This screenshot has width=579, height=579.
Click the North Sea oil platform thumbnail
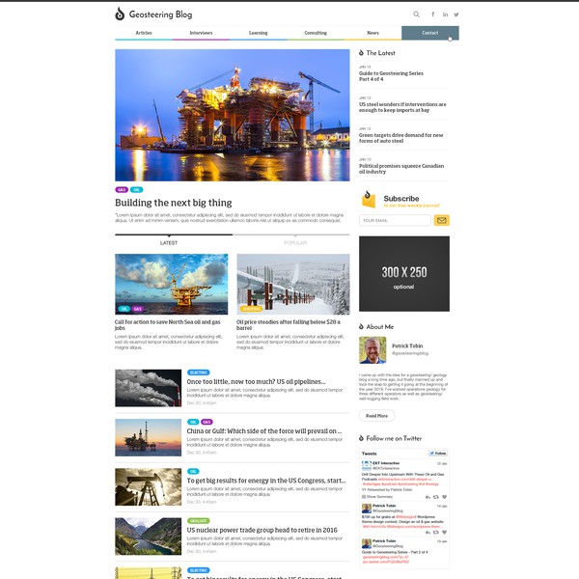tap(172, 284)
